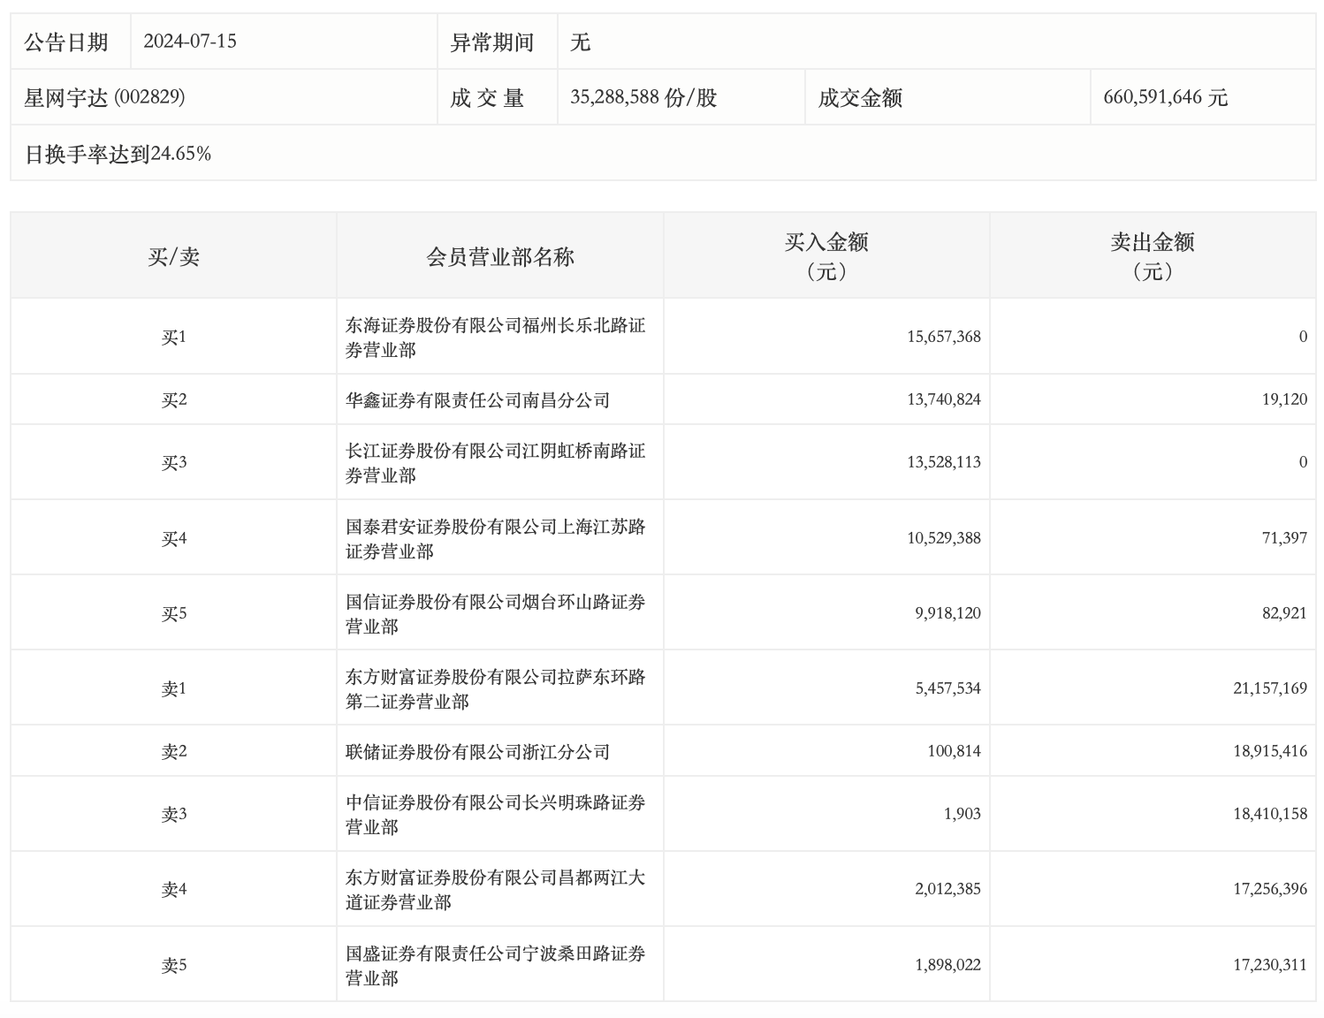Image resolution: width=1324 pixels, height=1018 pixels.
Task: Select 国泰君安上海江苏路营业部 entry
Action: (x=496, y=539)
